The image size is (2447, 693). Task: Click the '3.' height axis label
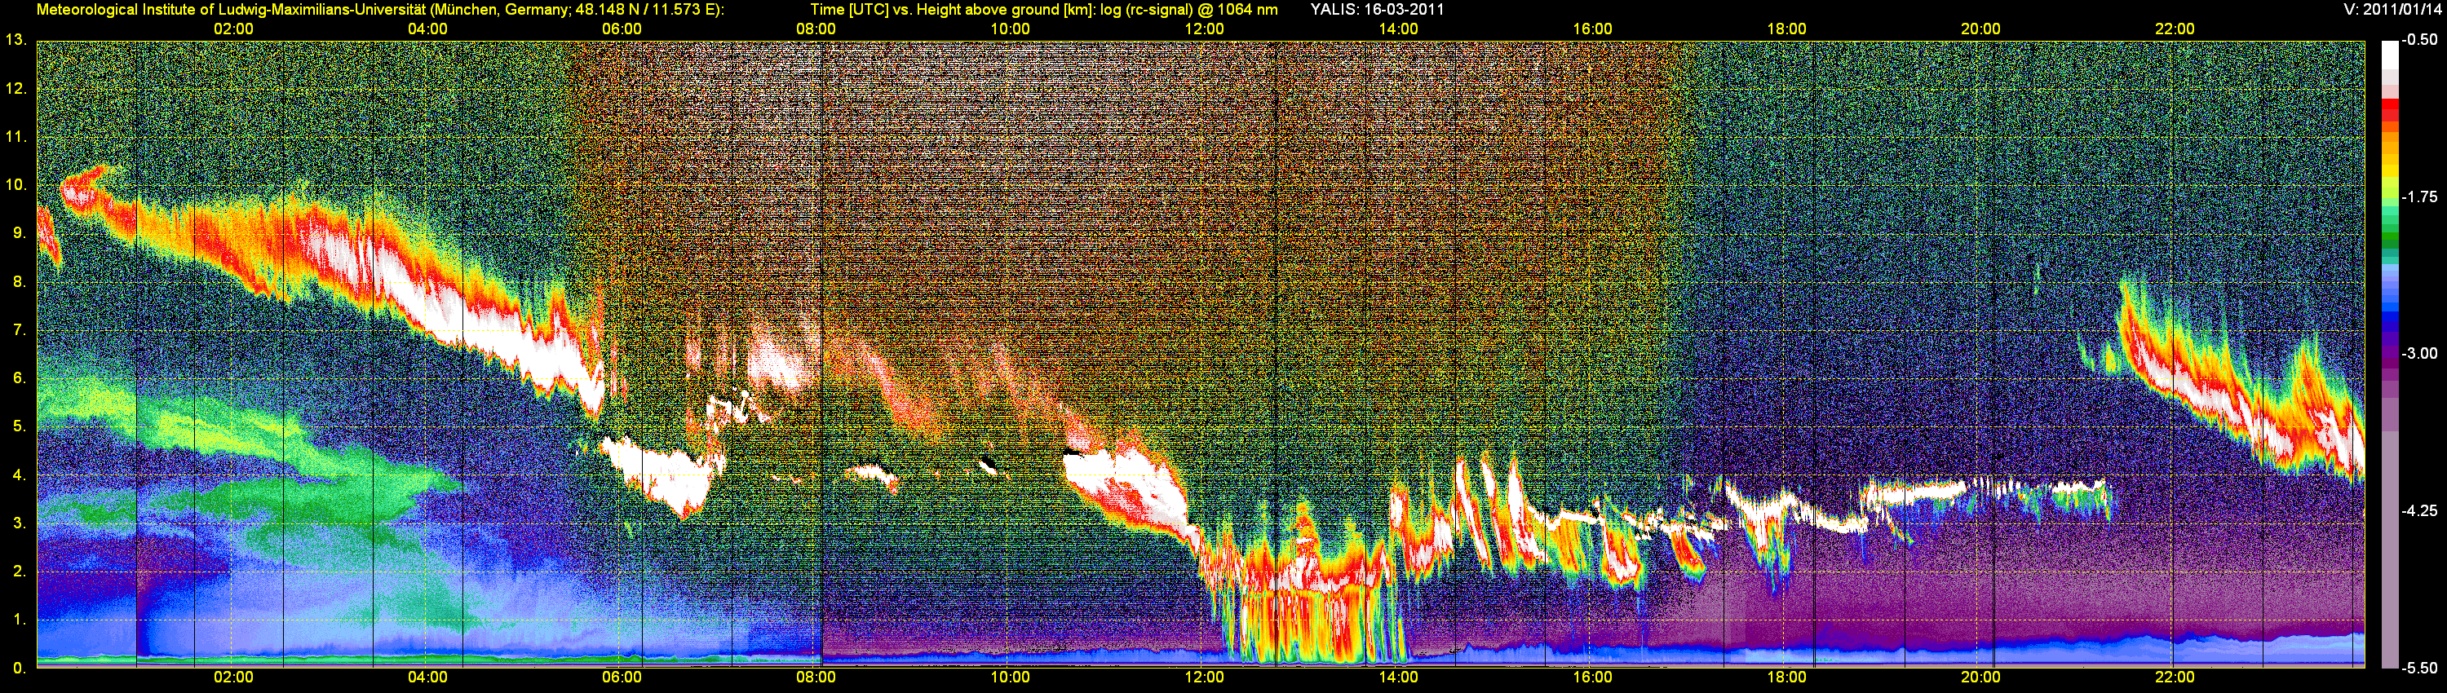click(20, 523)
